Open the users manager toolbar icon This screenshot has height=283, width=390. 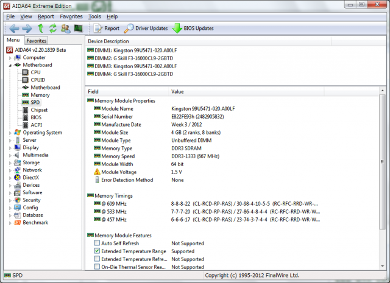coord(66,29)
